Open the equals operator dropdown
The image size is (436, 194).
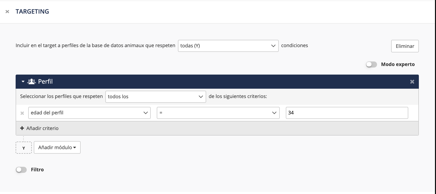click(x=218, y=113)
